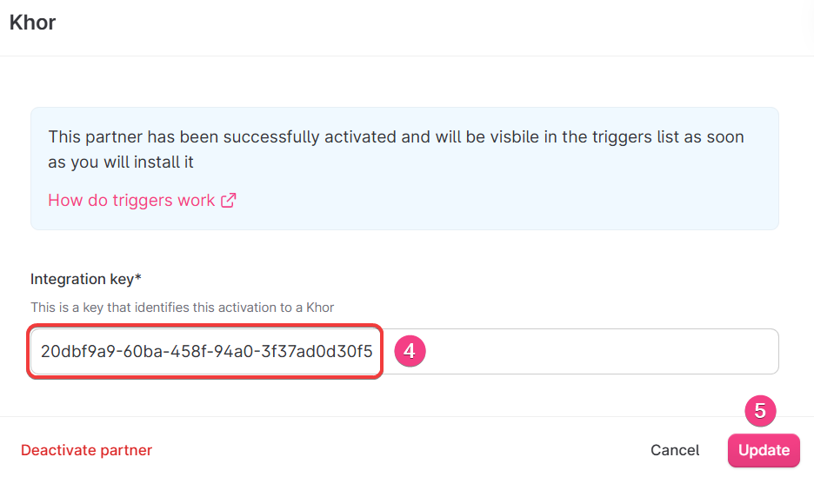The image size is (814, 477).
Task: Click the helper text below Integration key label
Action: point(182,307)
